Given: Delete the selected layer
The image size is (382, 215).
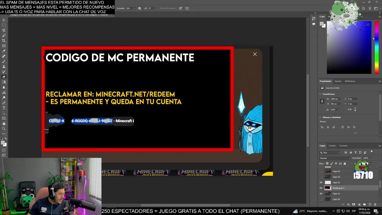Looking at the screenshot, I should (x=375, y=204).
